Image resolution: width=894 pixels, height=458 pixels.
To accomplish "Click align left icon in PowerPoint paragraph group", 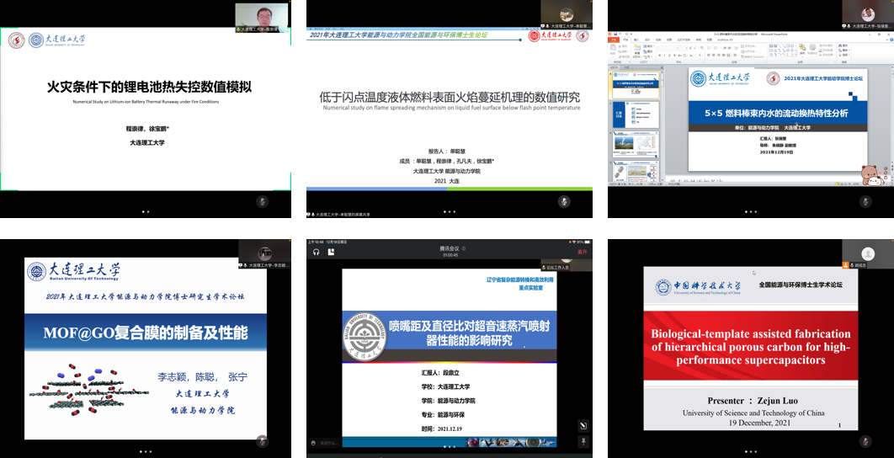I will click(x=708, y=56).
